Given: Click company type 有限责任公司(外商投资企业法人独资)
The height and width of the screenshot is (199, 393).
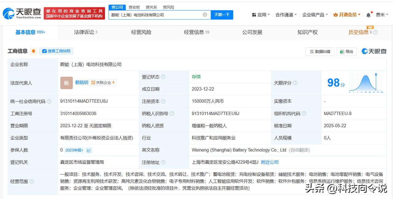Looking at the screenshot, I should tap(97, 138).
